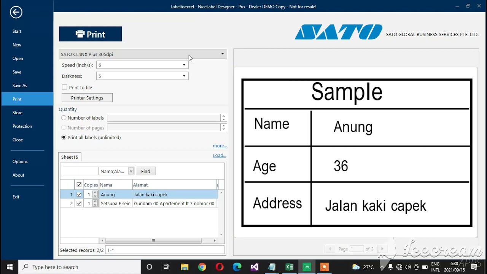Open Printer Settings

(x=87, y=98)
